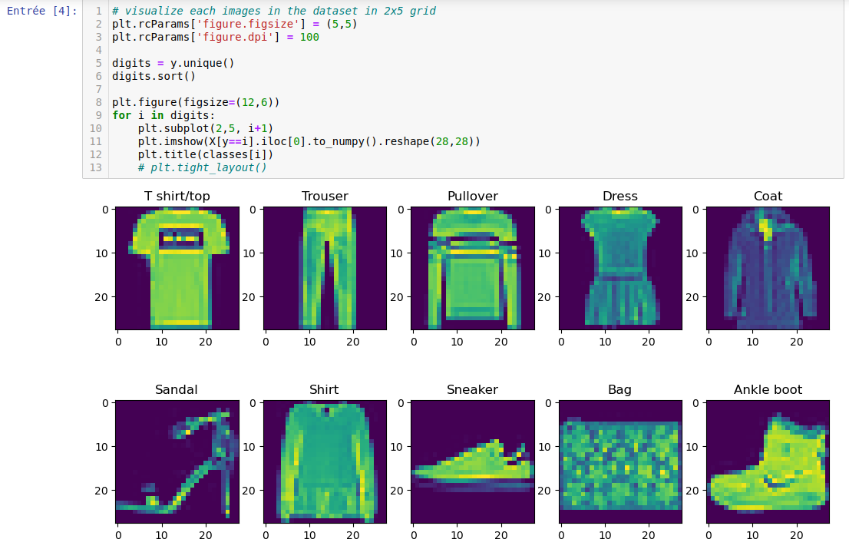Click the commented plt.tight_layout() line
This screenshot has height=549, width=849.
point(202,167)
